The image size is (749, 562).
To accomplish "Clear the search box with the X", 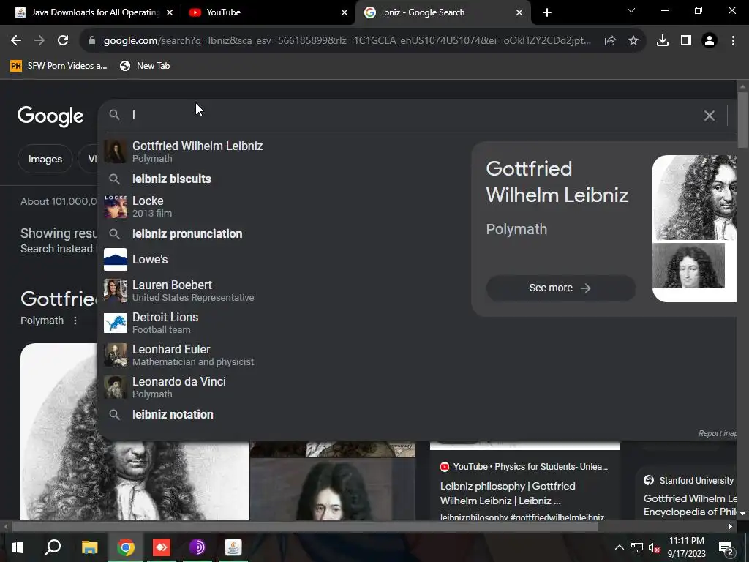I will click(710, 116).
